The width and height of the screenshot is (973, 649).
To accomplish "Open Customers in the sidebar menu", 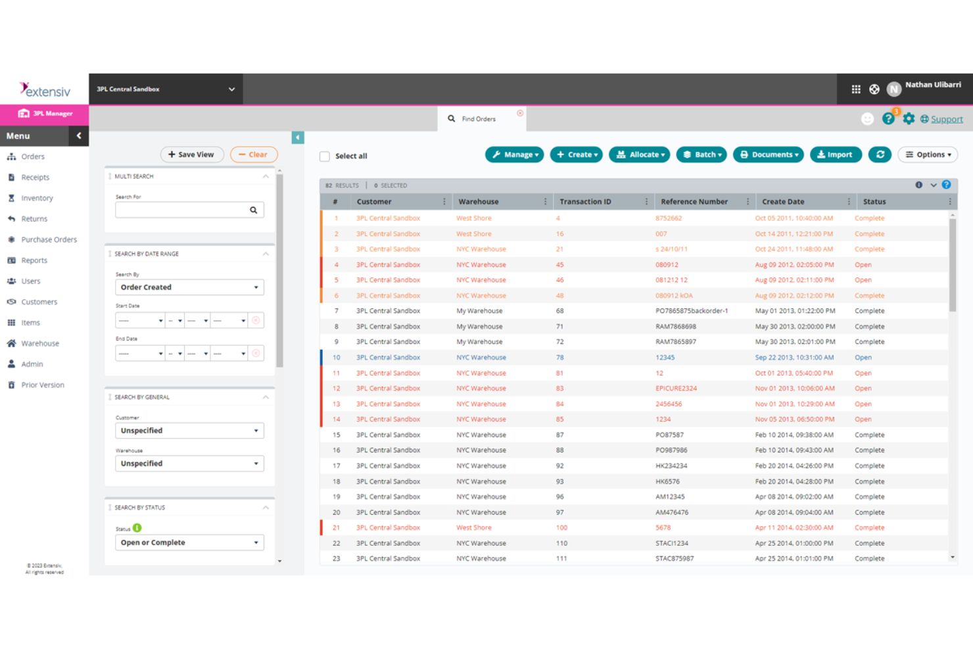I will (x=39, y=302).
